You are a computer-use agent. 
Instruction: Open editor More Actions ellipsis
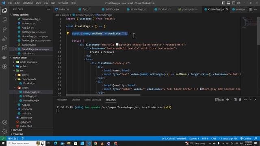pyautogui.click(x=256, y=9)
